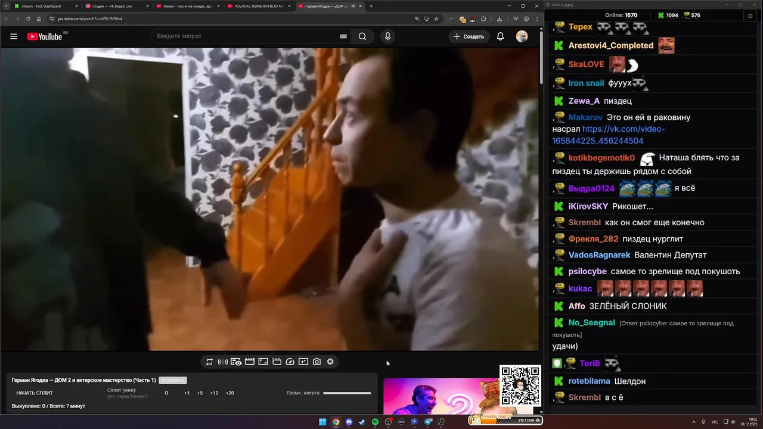Toggle cinema mode clapperboard icon
Viewport: 763px width, 429px height.
(x=250, y=362)
